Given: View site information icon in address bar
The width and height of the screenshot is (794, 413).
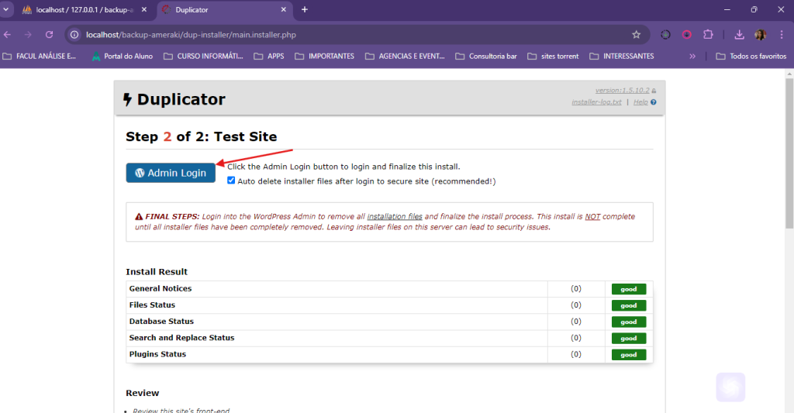Looking at the screenshot, I should (74, 35).
